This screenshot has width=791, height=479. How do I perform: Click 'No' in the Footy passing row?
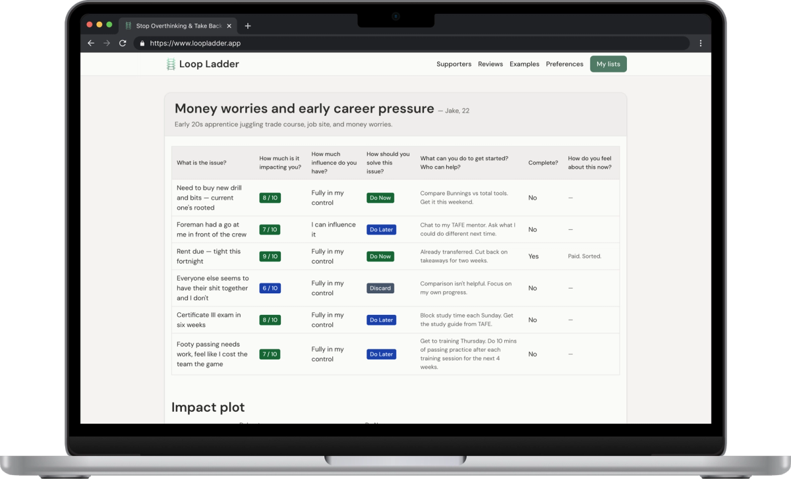pyautogui.click(x=533, y=354)
